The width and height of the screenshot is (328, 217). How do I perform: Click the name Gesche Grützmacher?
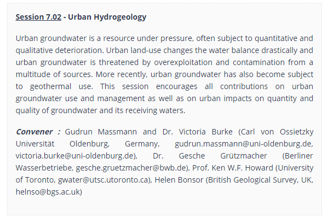223,156
